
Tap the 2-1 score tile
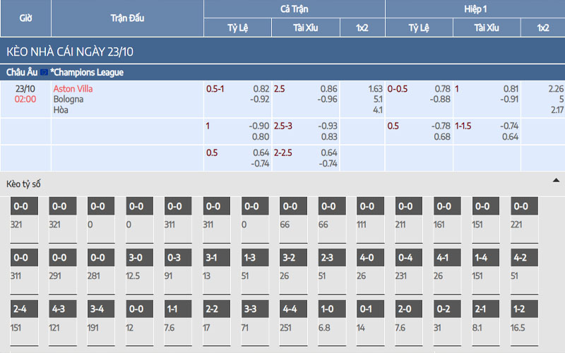[482, 309]
